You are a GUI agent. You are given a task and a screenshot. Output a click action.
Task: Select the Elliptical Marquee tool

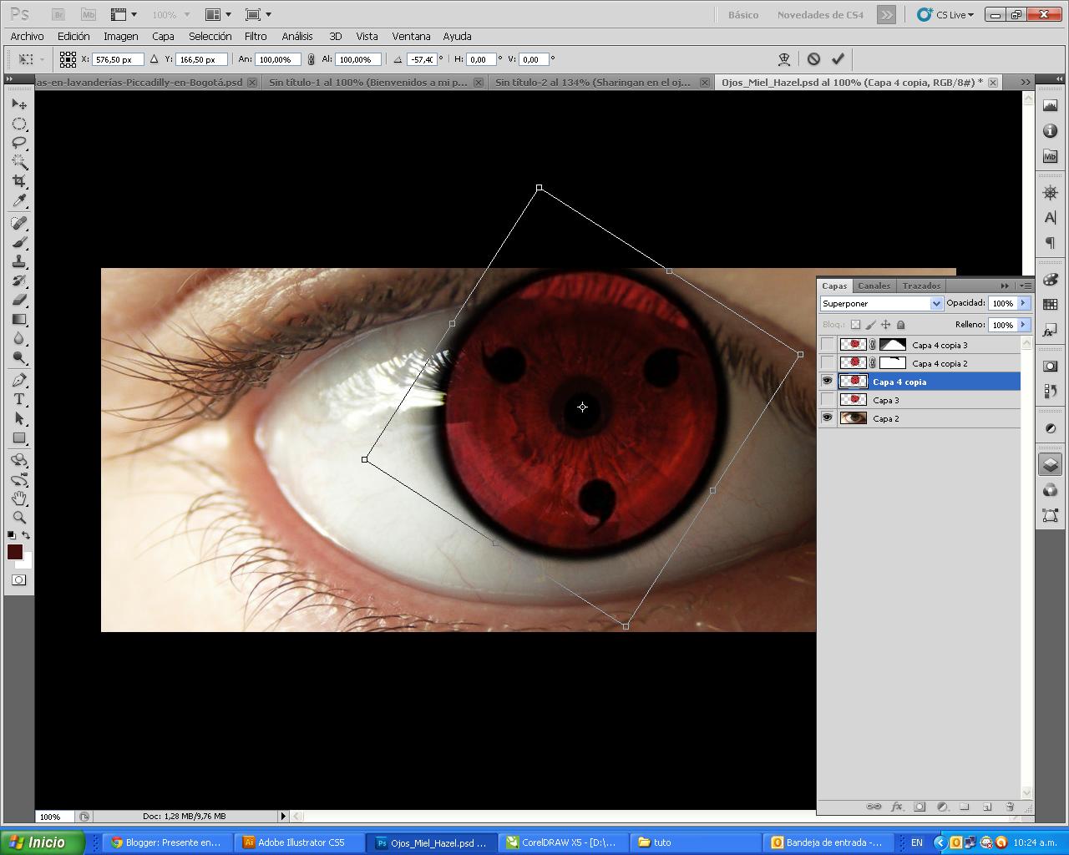point(19,124)
